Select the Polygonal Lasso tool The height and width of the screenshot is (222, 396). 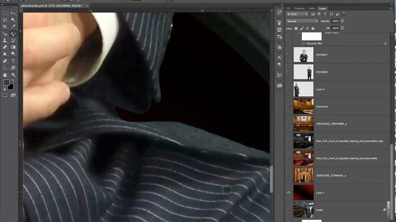5,20
